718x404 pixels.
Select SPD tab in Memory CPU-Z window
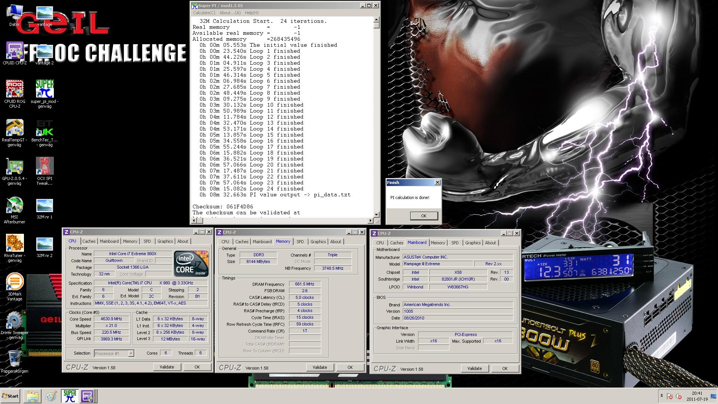(300, 242)
